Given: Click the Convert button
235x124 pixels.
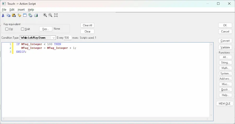Looking at the screenshot, I should (x=225, y=41).
